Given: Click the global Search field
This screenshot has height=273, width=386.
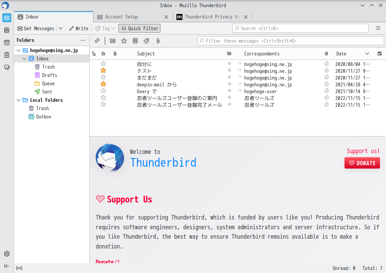Looking at the screenshot, I should tap(300, 28).
